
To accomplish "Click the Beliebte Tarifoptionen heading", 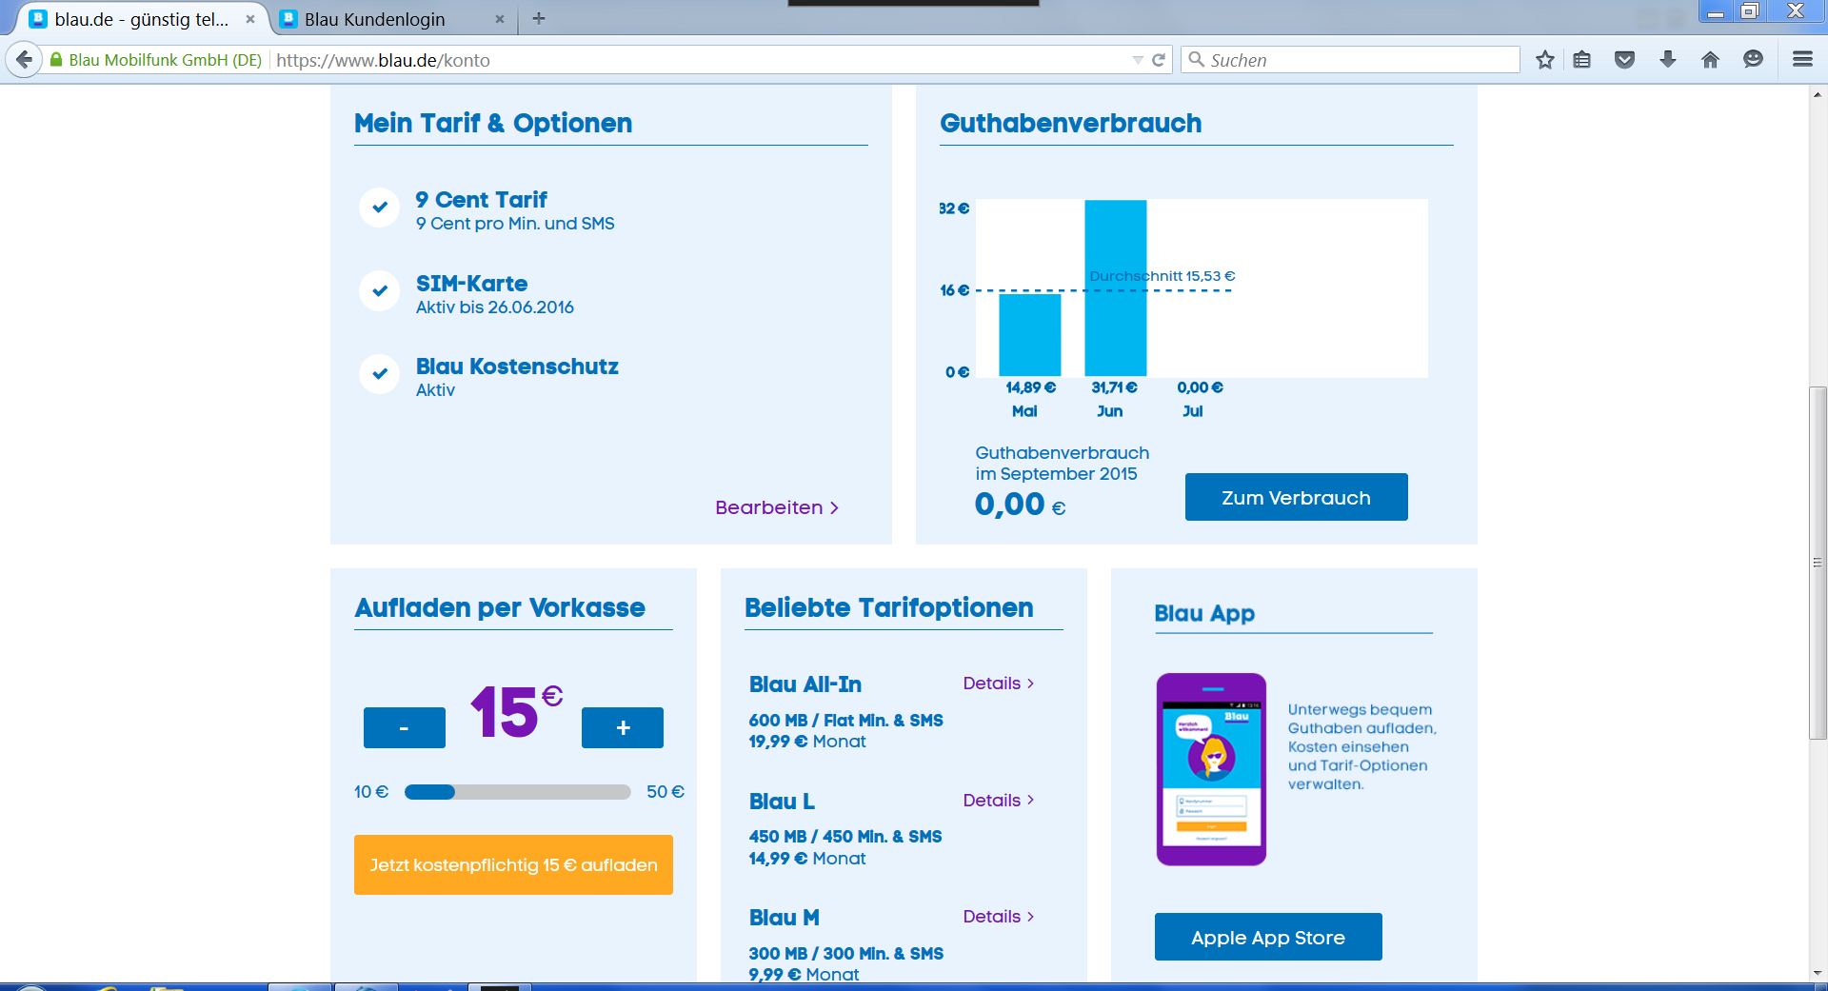I will (889, 607).
